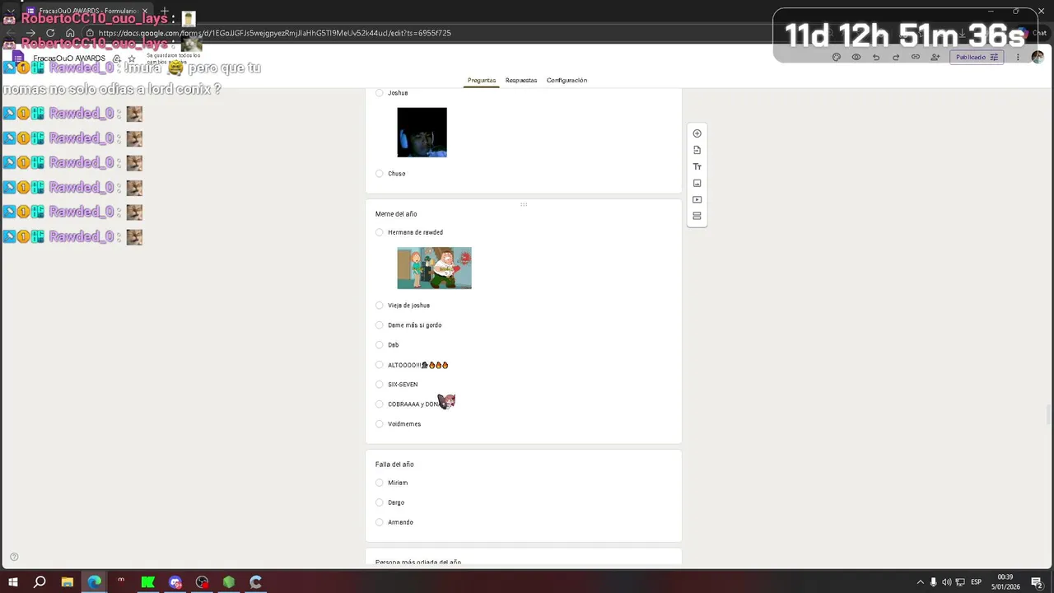The width and height of the screenshot is (1054, 593).
Task: Open the OBS Studio taskbar icon
Action: click(202, 582)
